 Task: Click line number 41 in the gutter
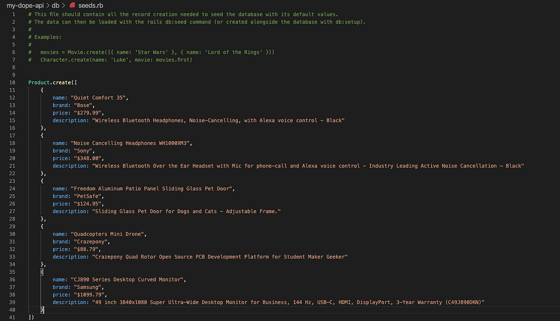12,317
